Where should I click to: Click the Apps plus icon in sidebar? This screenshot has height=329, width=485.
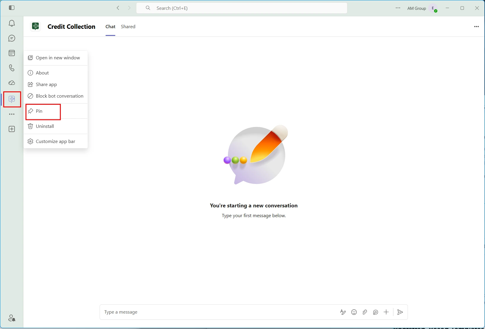[12, 129]
